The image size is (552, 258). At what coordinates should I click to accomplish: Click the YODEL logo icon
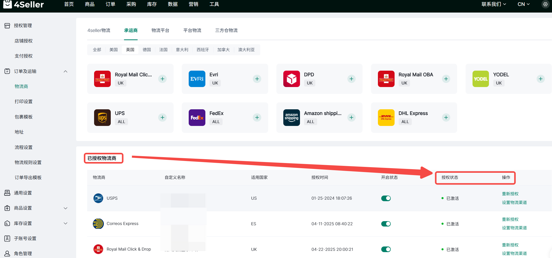point(480,79)
